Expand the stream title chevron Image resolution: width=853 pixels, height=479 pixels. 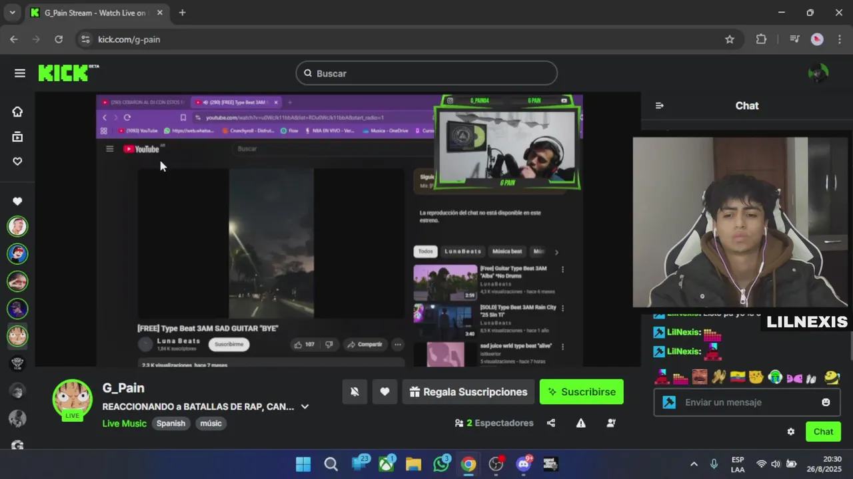(x=305, y=406)
